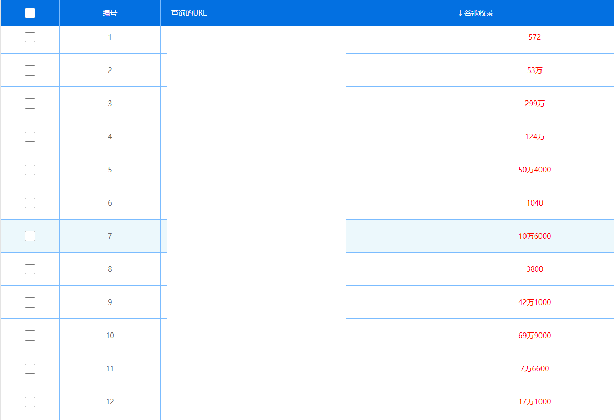Select the 42万1000 cell
Viewport: 614px width, 420px height.
point(534,302)
